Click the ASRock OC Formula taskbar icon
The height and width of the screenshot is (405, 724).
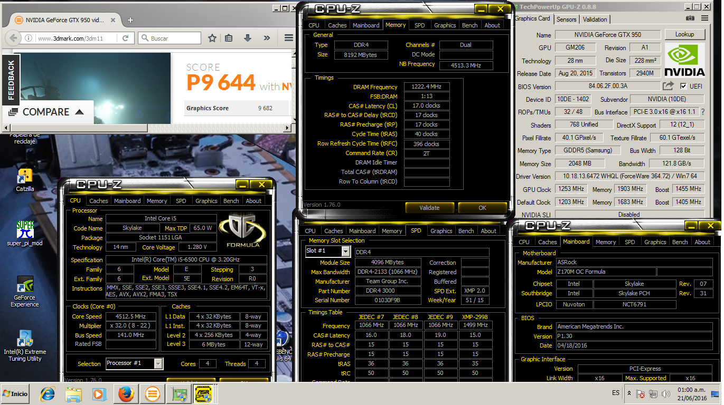[x=204, y=394]
